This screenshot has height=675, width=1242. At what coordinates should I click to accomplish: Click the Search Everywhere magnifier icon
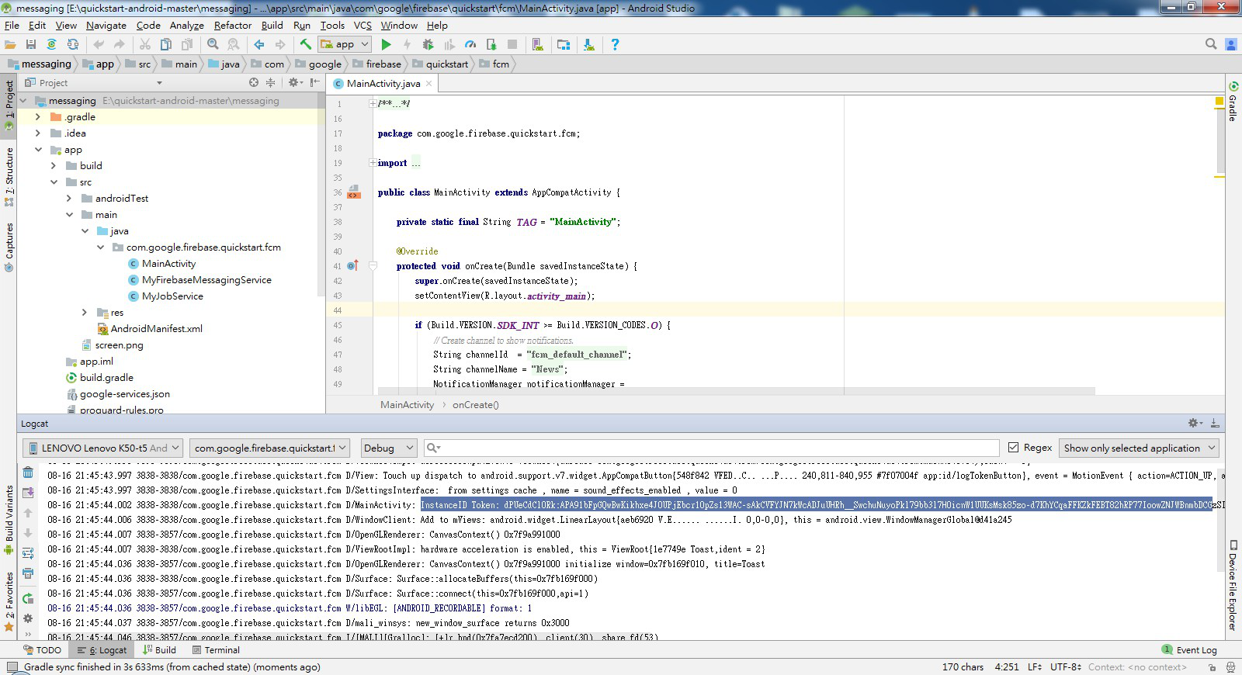[1211, 44]
